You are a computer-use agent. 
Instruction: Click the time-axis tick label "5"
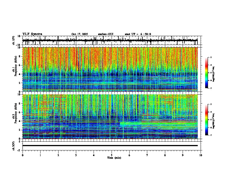point(112,155)
